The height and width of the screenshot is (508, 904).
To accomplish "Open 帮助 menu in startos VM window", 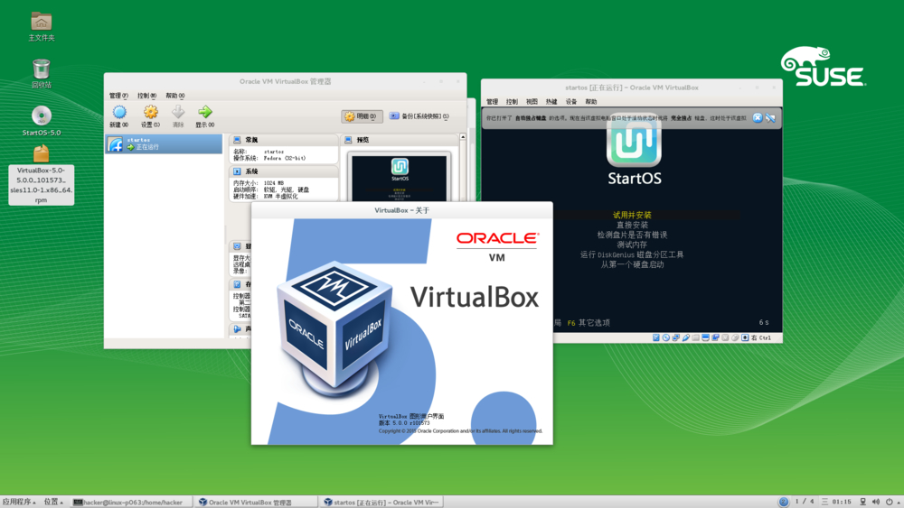I will click(591, 102).
